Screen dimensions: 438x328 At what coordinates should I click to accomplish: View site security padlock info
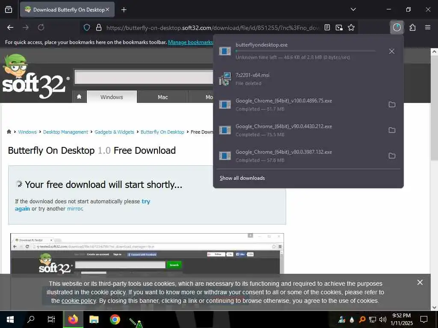point(99,27)
